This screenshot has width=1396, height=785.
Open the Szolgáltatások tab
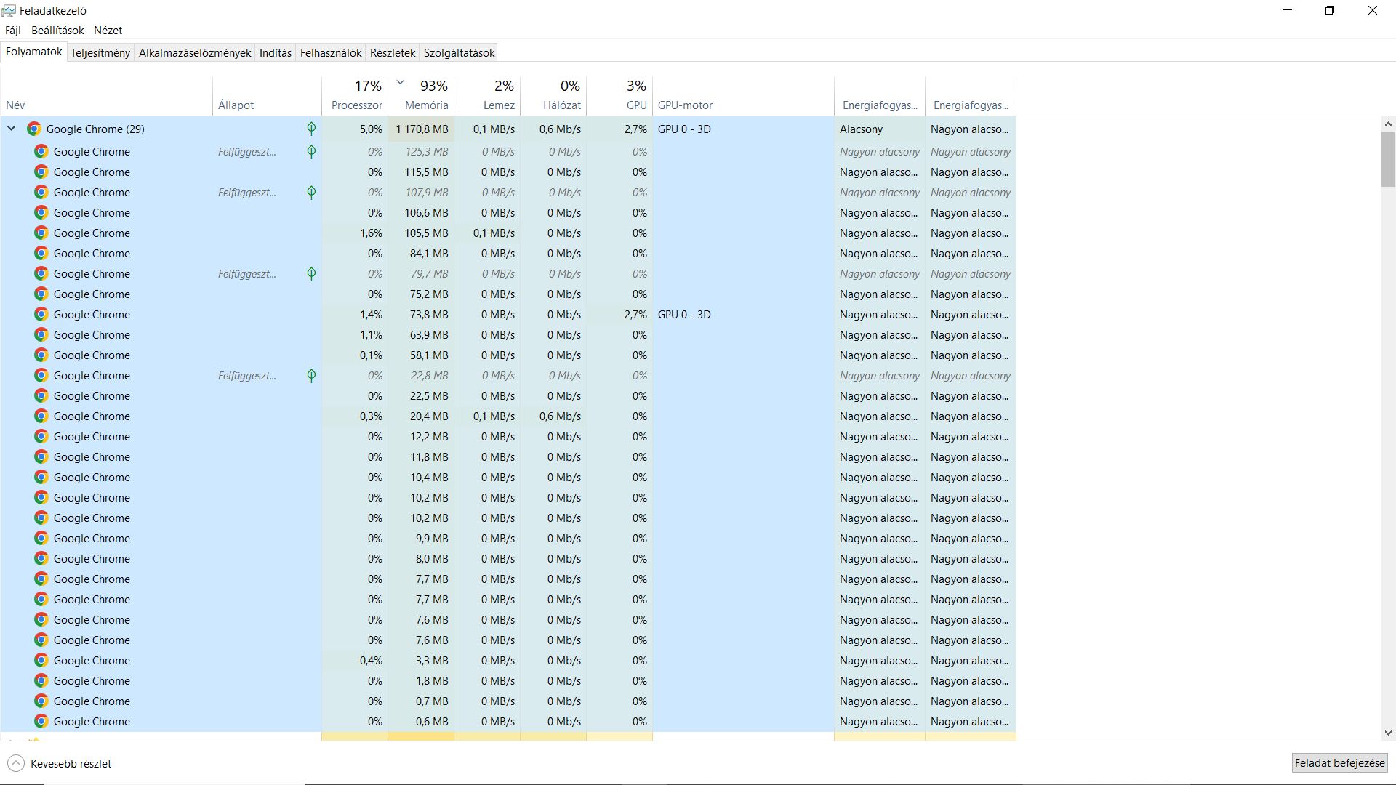point(459,53)
